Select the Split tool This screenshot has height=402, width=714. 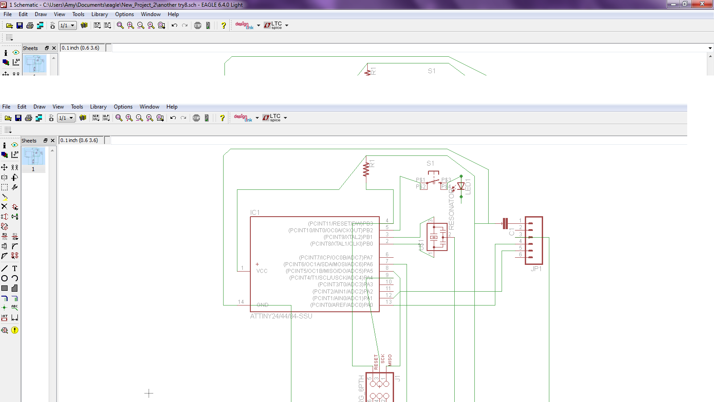4,256
